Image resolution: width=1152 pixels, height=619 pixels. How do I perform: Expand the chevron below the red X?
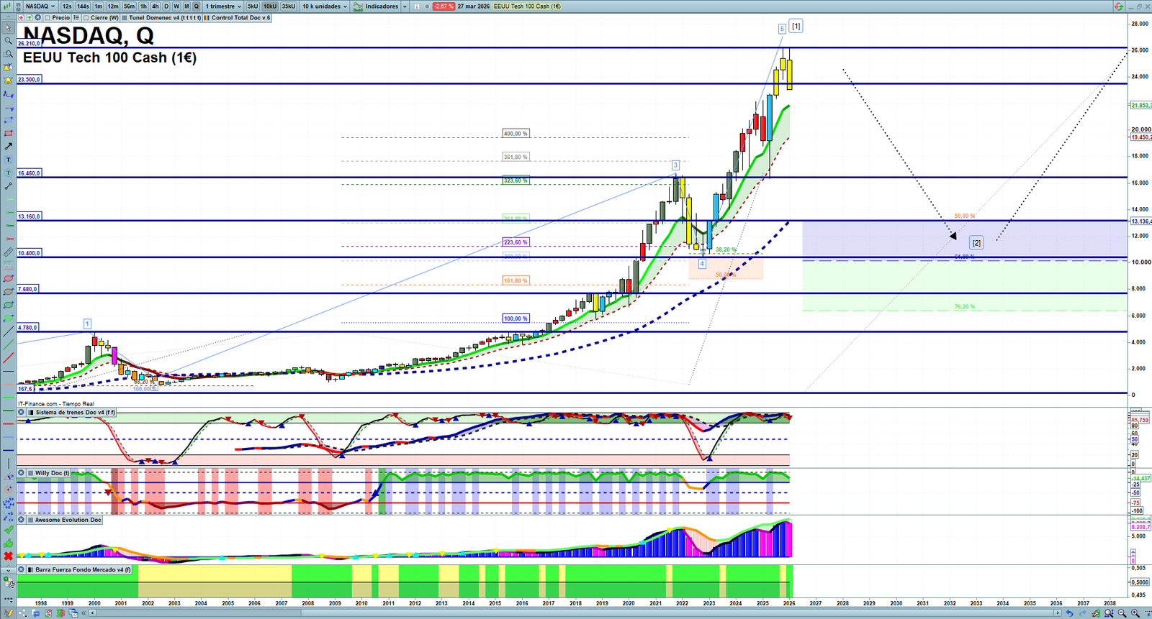9,570
